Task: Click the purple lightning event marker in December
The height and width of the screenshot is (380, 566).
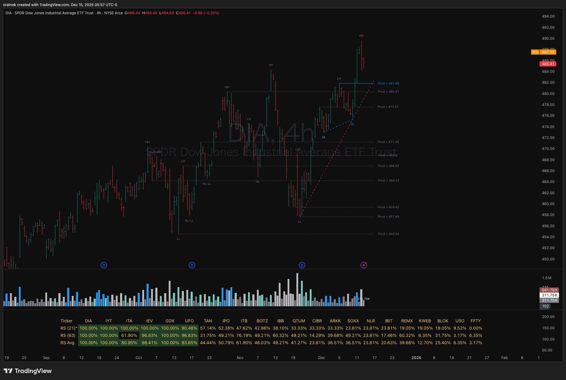Action: point(364,265)
